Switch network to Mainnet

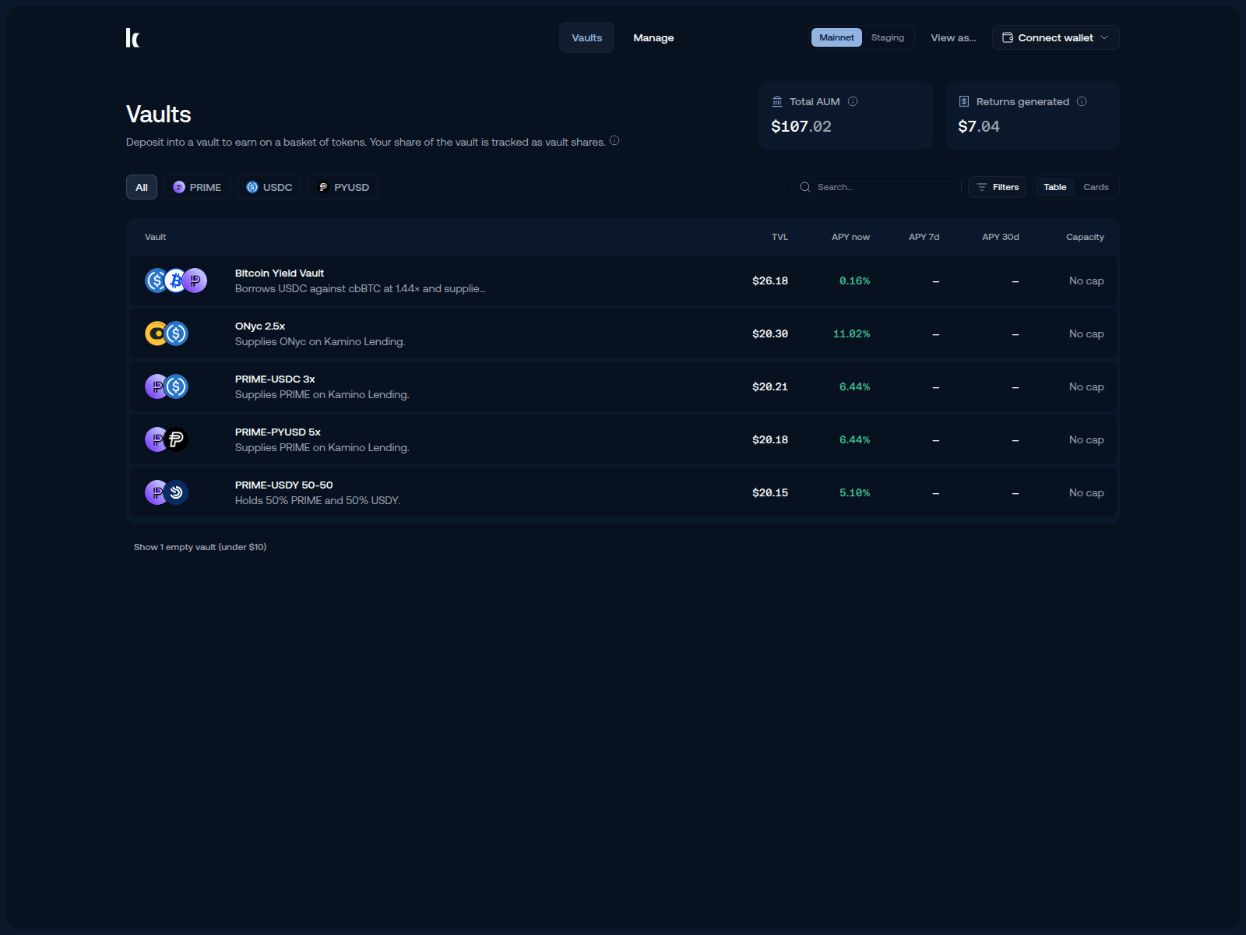click(836, 37)
